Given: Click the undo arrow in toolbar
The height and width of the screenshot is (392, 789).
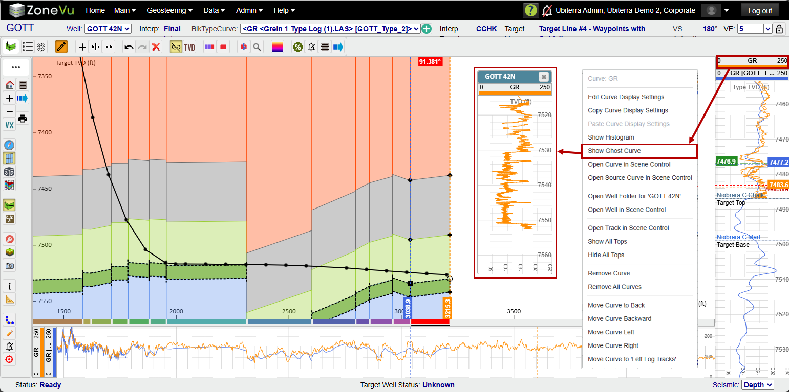Looking at the screenshot, I should [x=129, y=47].
